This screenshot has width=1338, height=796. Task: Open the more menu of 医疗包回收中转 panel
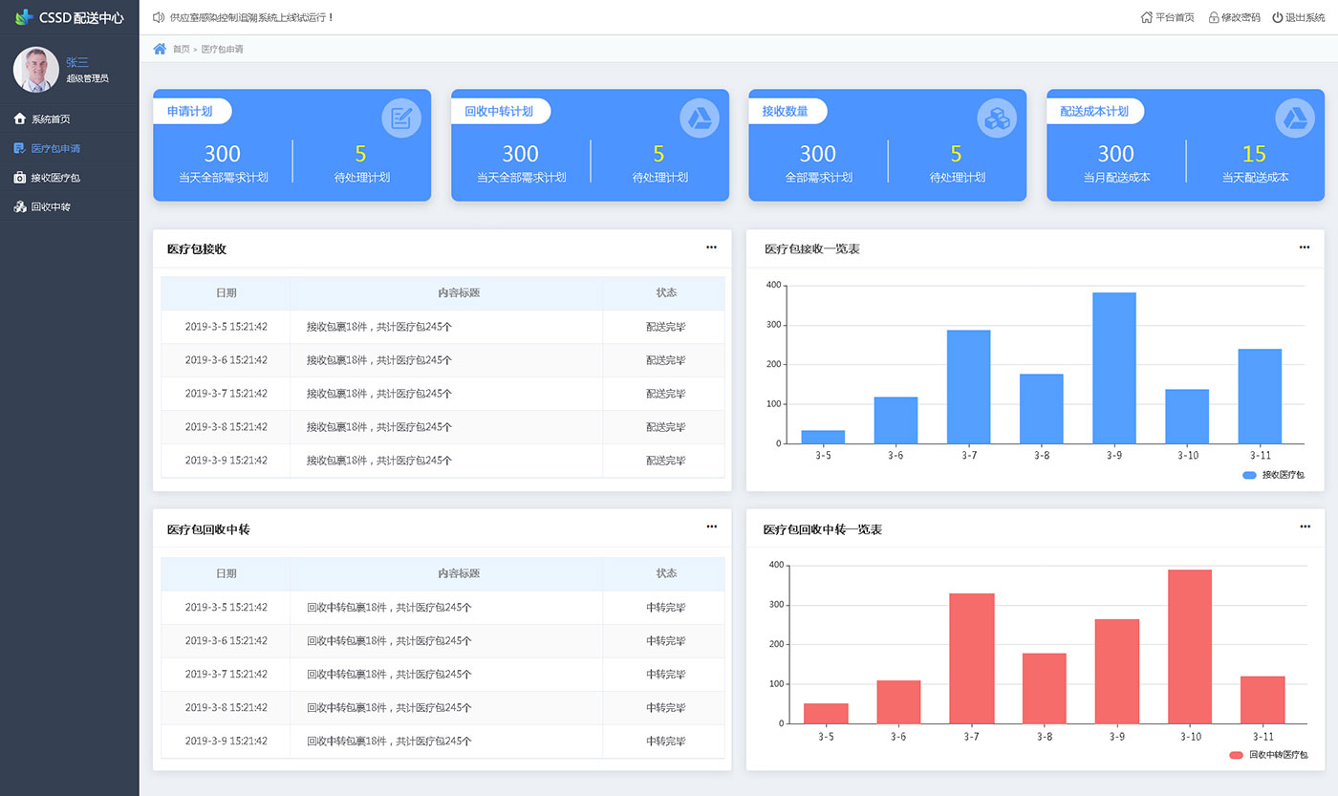(x=711, y=527)
